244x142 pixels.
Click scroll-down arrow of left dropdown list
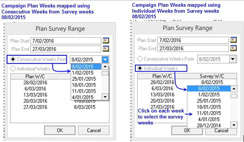click(x=105, y=97)
